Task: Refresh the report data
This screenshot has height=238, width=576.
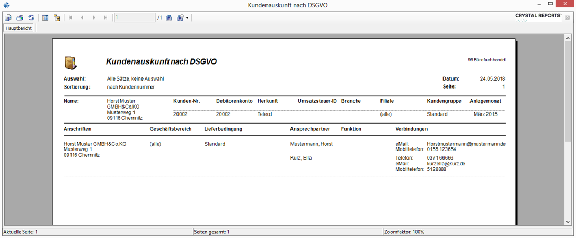Action: tap(31, 18)
